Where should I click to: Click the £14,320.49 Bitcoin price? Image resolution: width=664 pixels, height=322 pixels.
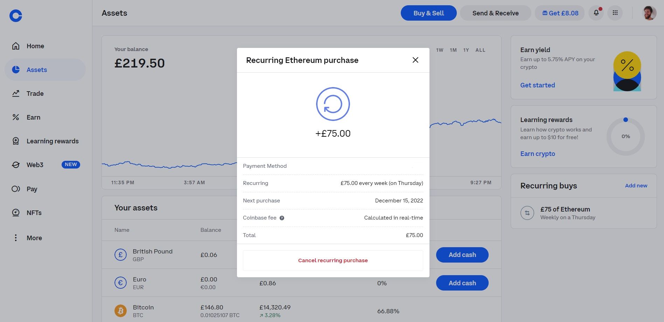tap(275, 307)
